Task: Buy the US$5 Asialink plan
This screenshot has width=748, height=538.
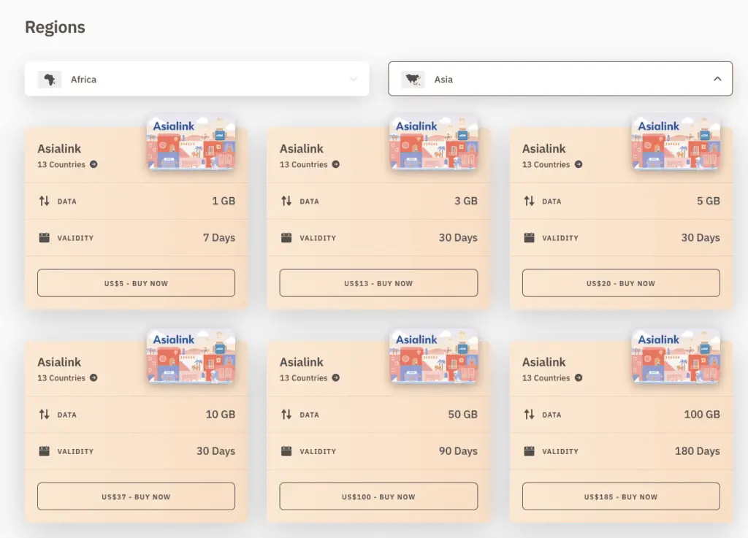Action: [x=136, y=283]
